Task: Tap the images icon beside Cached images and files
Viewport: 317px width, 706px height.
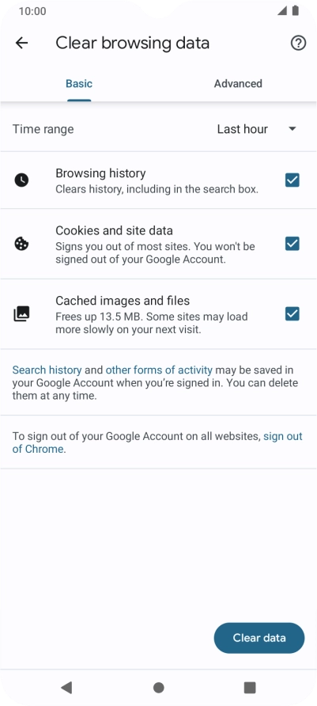Action: coord(21,314)
